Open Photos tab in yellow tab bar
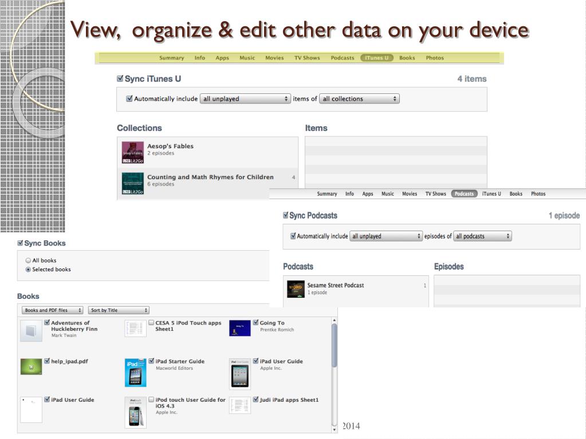Image resolution: width=586 pixels, height=439 pixels. pyautogui.click(x=435, y=58)
